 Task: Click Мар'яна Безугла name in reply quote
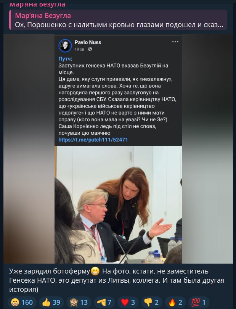coord(43,16)
